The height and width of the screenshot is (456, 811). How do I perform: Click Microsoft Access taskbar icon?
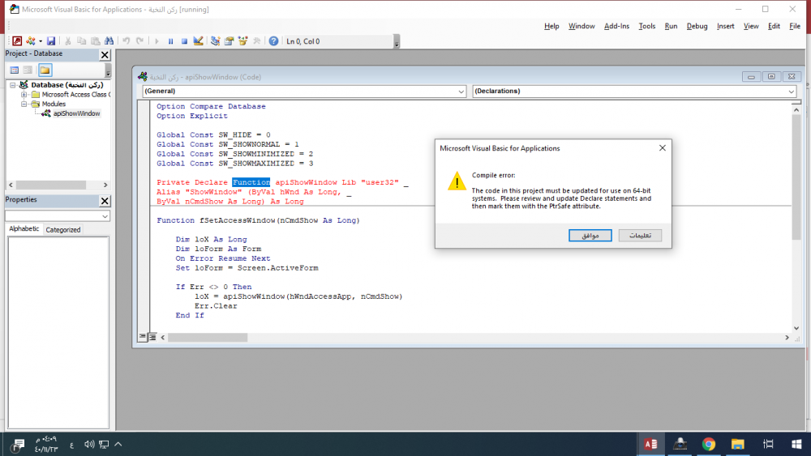pos(650,444)
